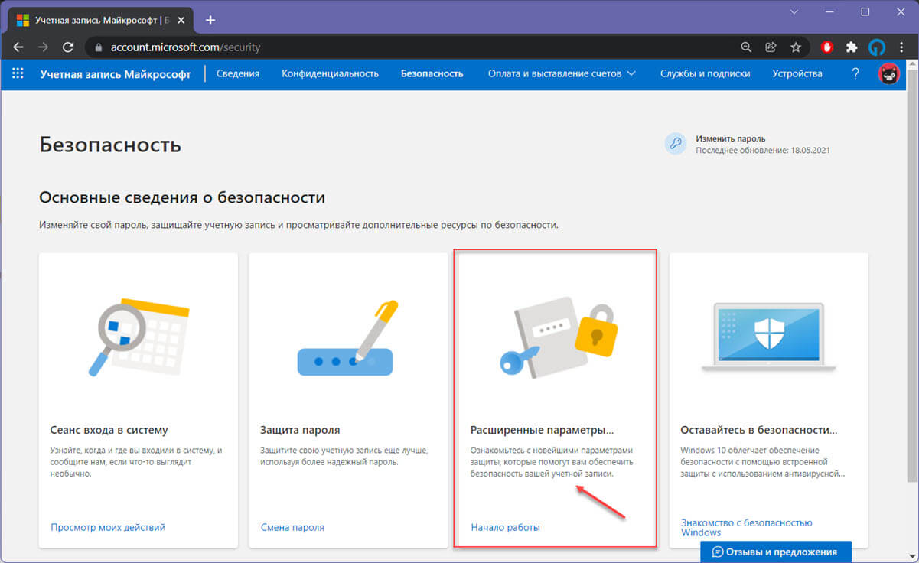
Task: Expand Оплата и выставление счетов menu
Action: pyautogui.click(x=562, y=74)
